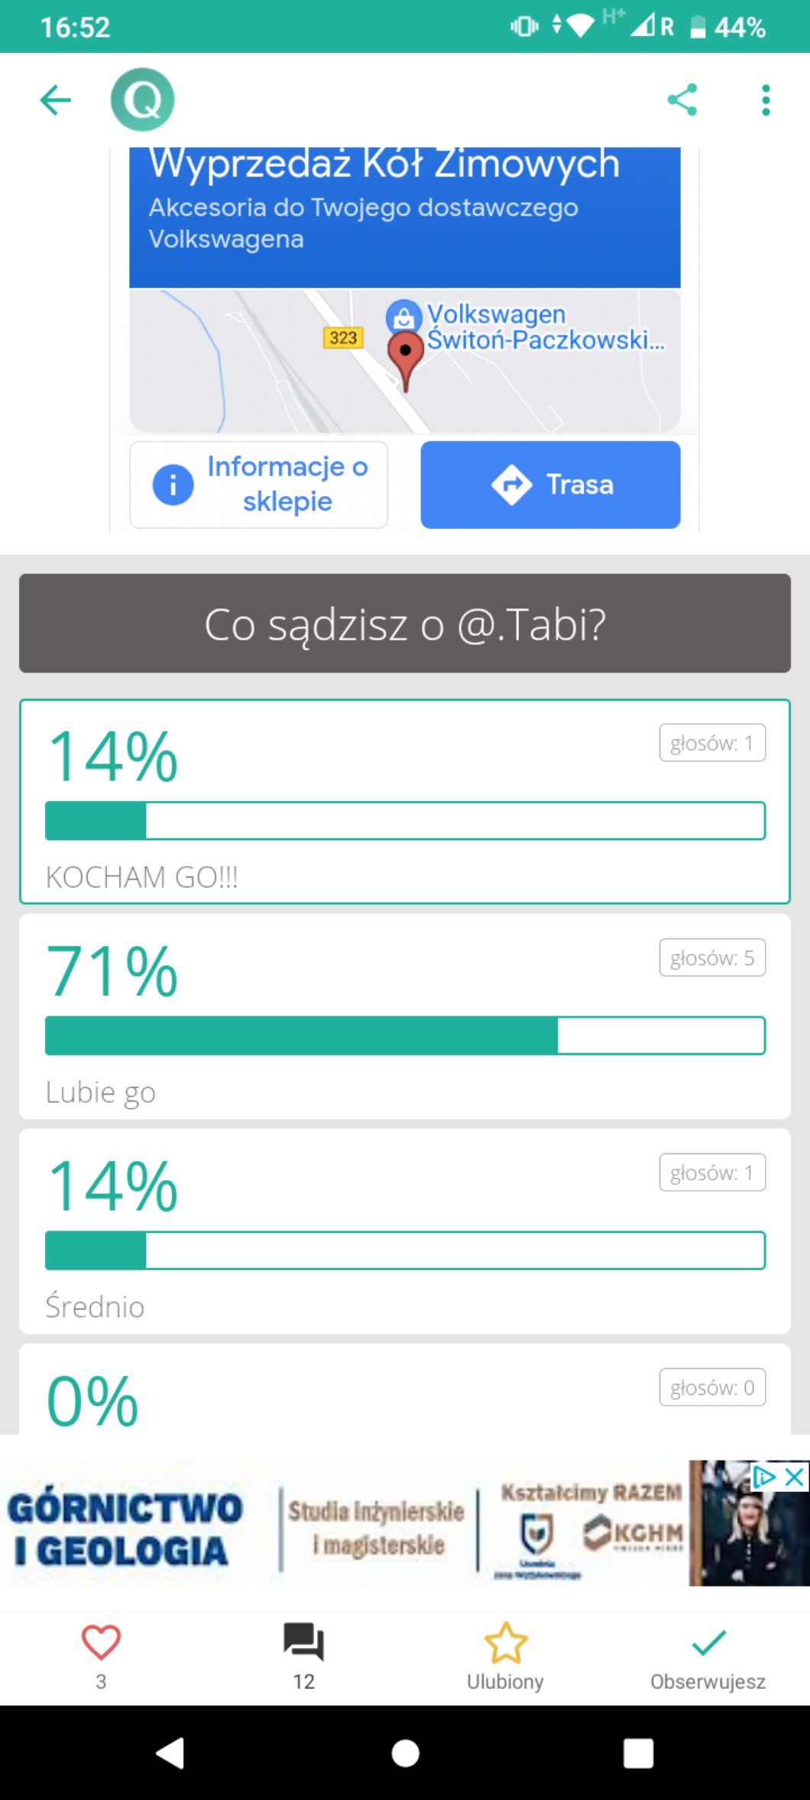Open Informacje o sklepie button
Image resolution: width=810 pixels, height=1800 pixels.
[x=259, y=485]
